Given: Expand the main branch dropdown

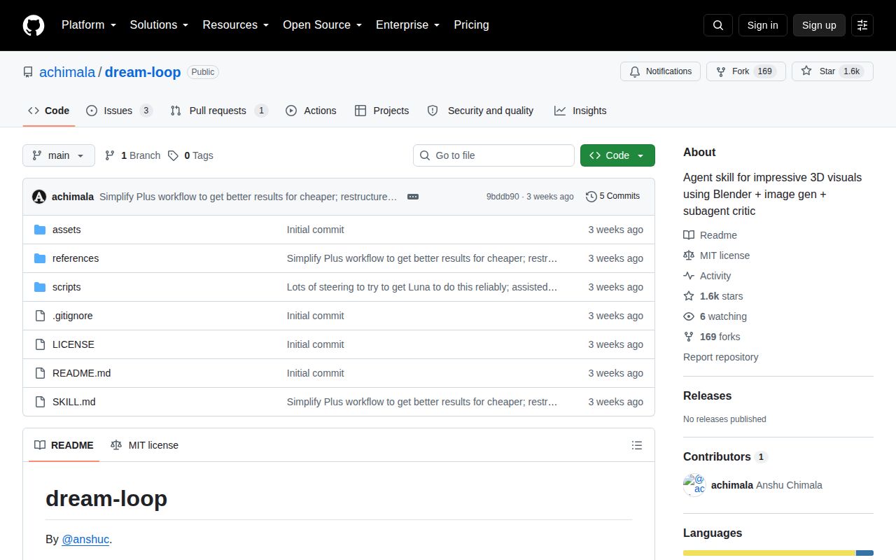Looking at the screenshot, I should [x=59, y=155].
